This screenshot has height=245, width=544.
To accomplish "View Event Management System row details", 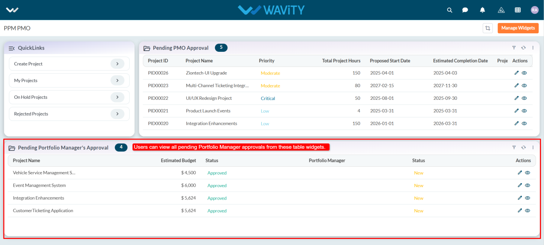I will pyautogui.click(x=527, y=185).
